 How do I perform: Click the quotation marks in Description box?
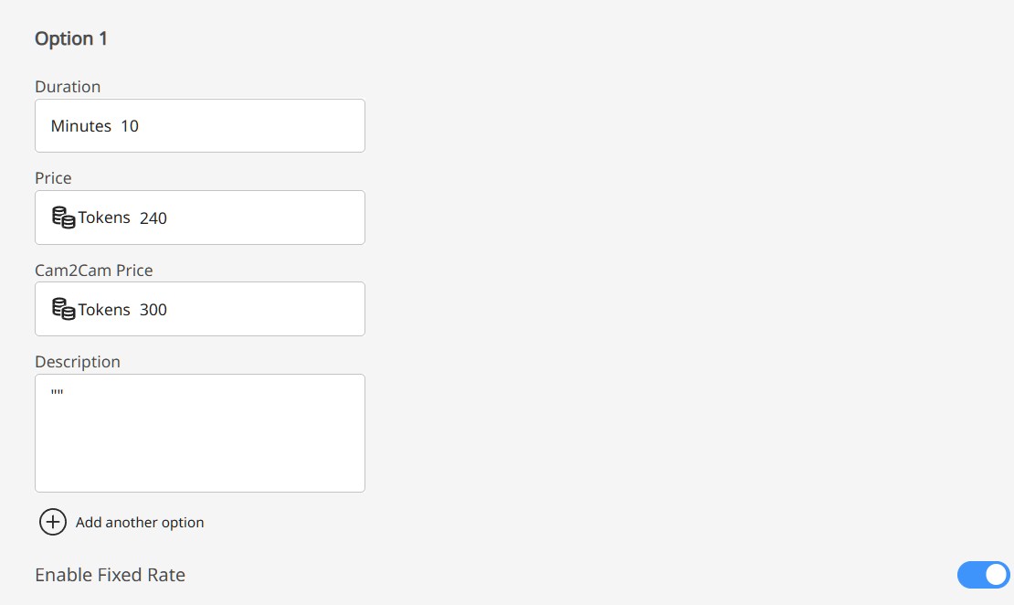pyautogui.click(x=58, y=393)
